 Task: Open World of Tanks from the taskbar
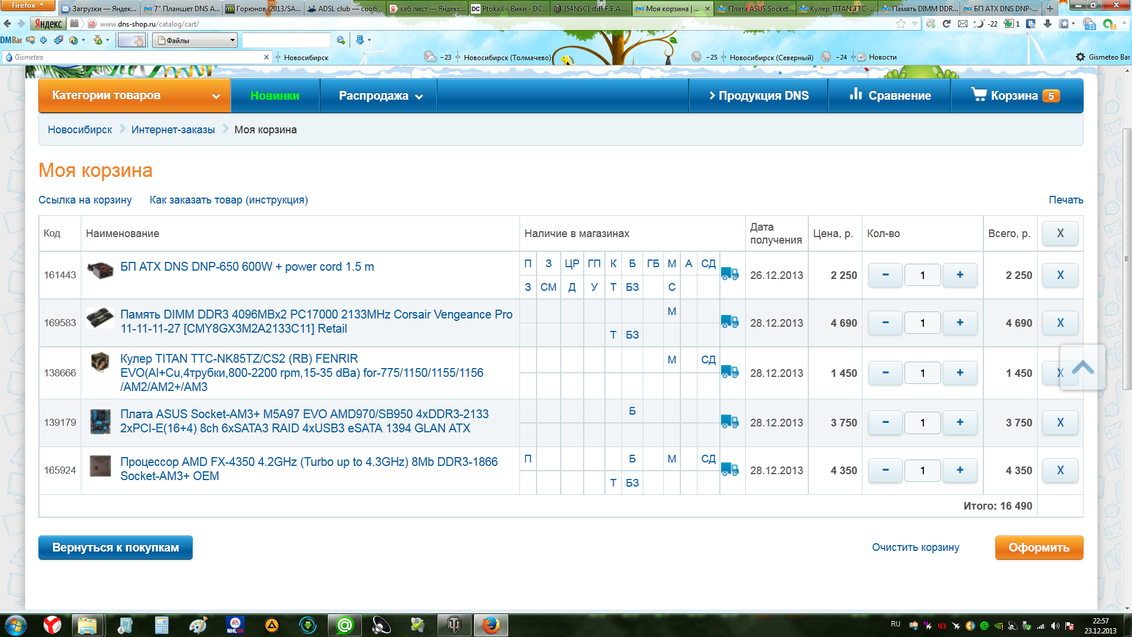coord(455,625)
